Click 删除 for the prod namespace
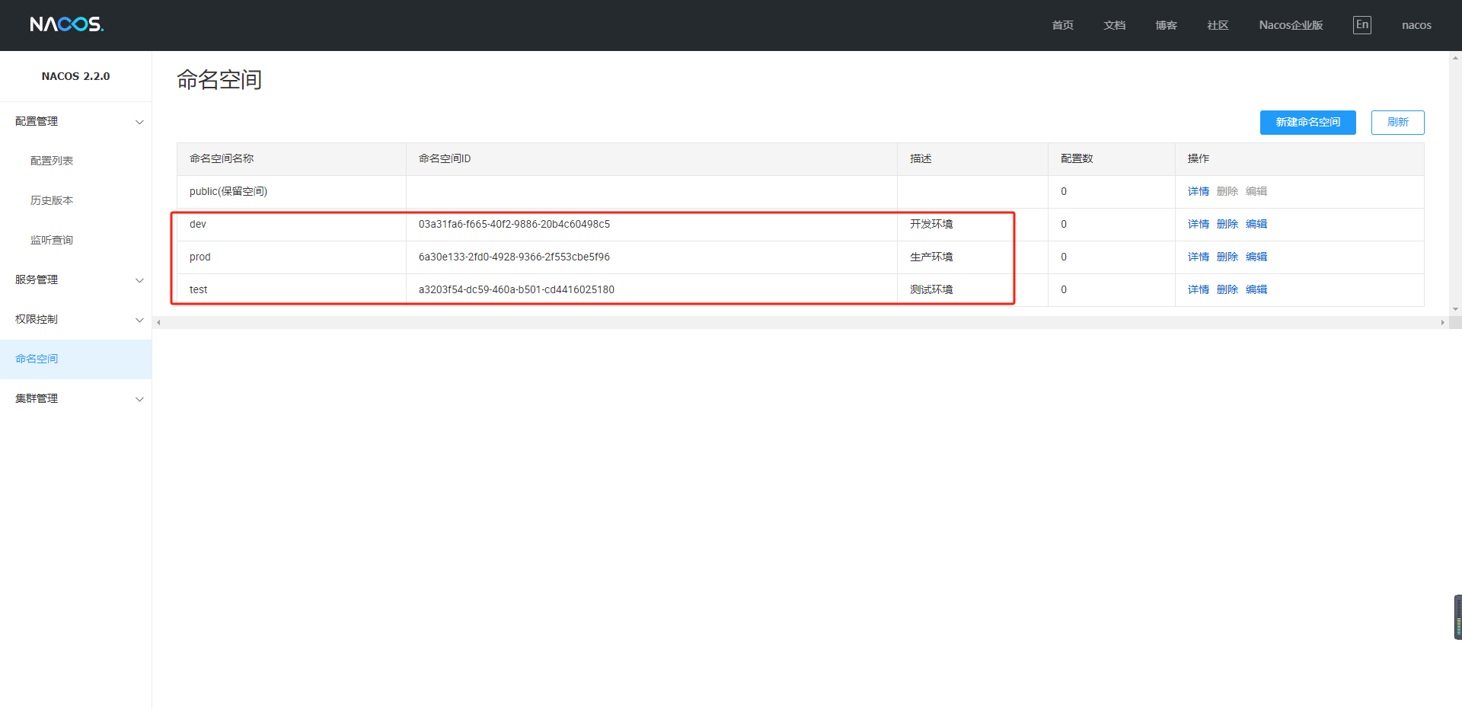 [1227, 257]
